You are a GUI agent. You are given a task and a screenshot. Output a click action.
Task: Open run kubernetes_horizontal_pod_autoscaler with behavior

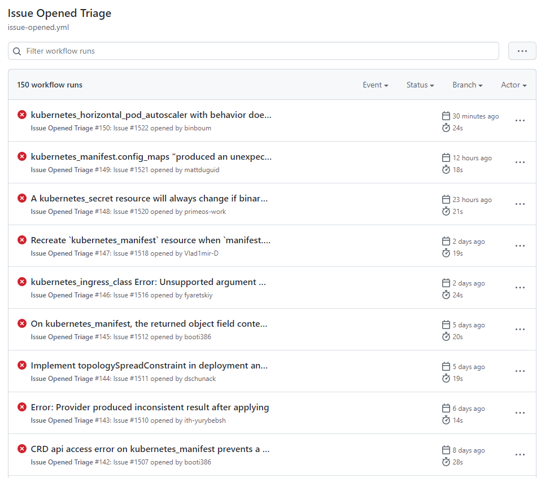(151, 115)
